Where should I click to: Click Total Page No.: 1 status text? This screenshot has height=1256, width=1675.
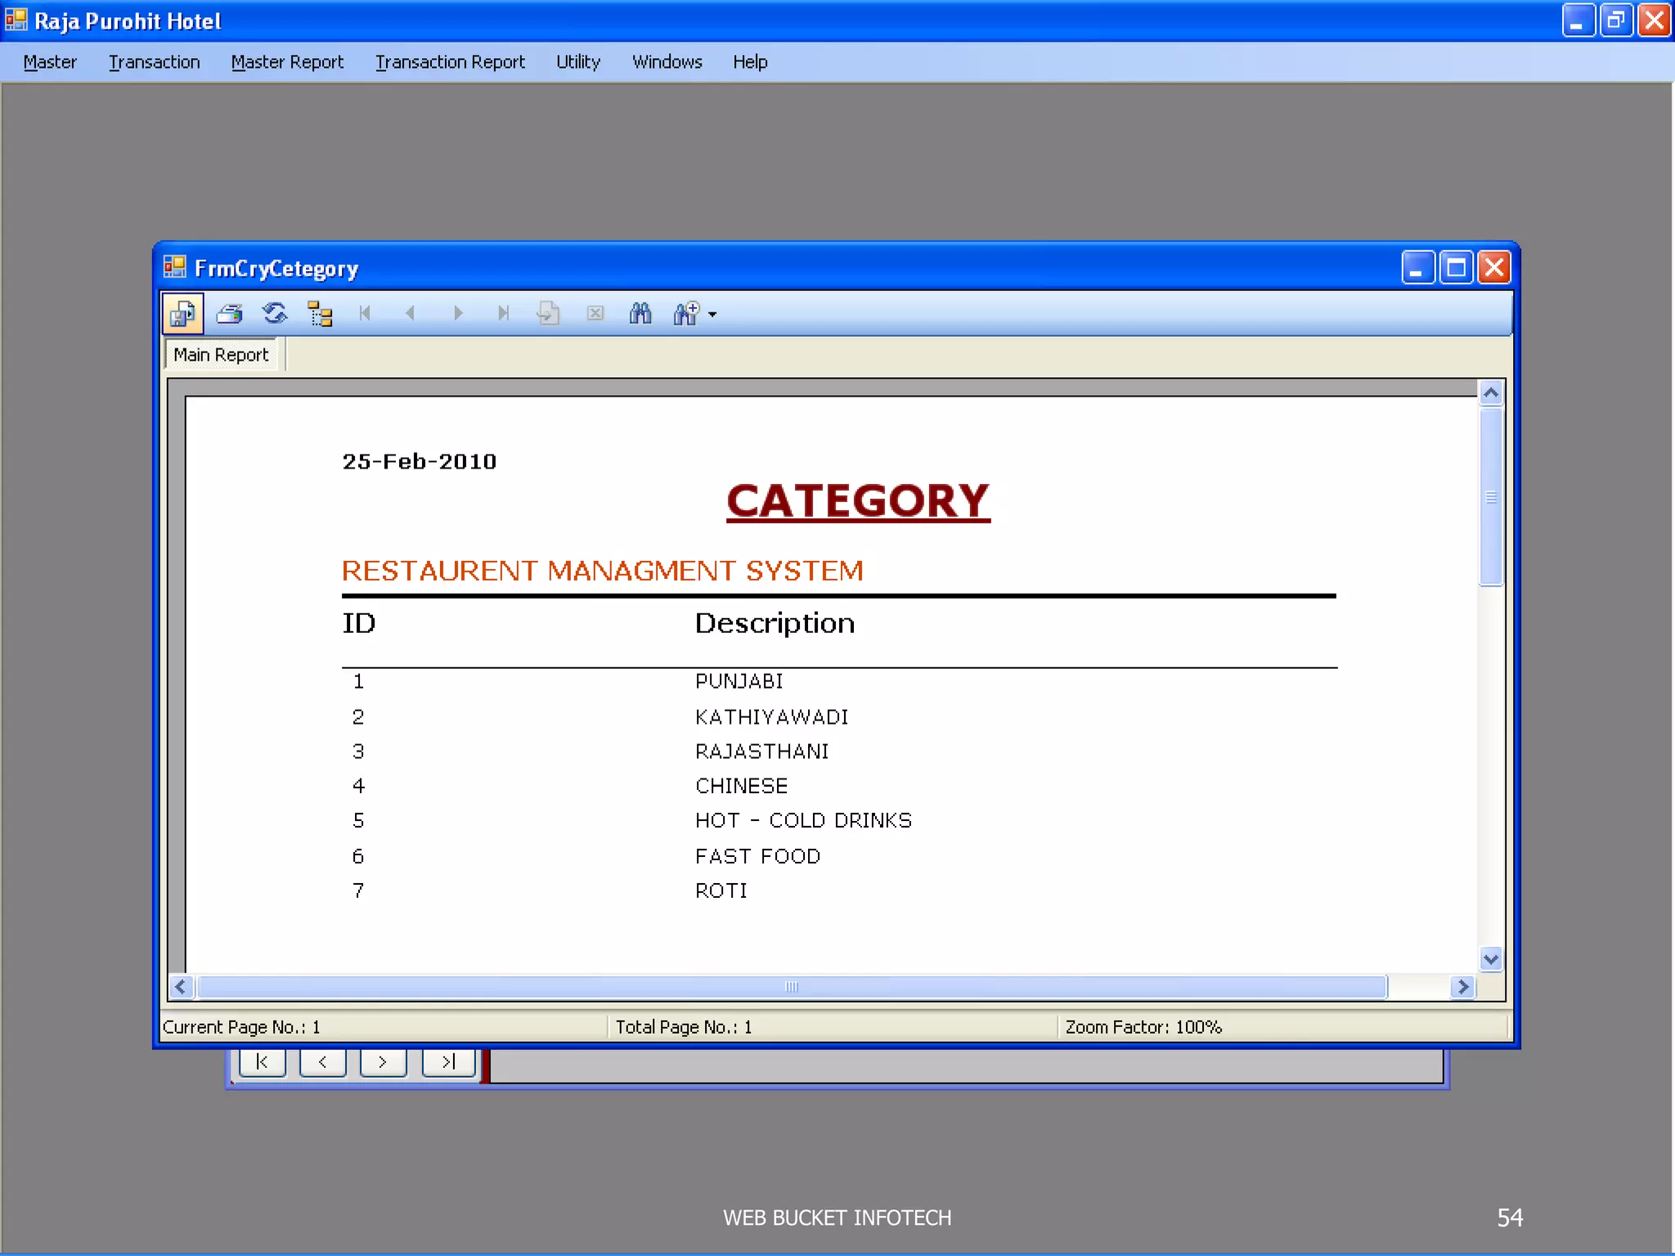click(684, 1027)
